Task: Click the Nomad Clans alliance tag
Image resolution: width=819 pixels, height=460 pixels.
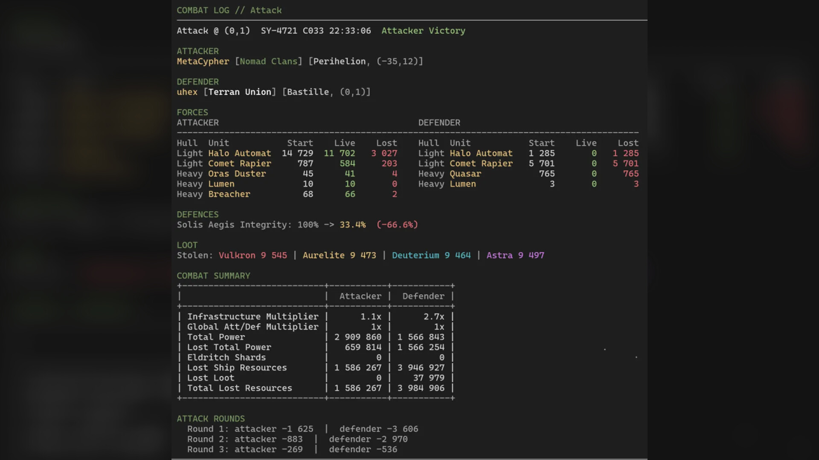Action: tap(268, 61)
